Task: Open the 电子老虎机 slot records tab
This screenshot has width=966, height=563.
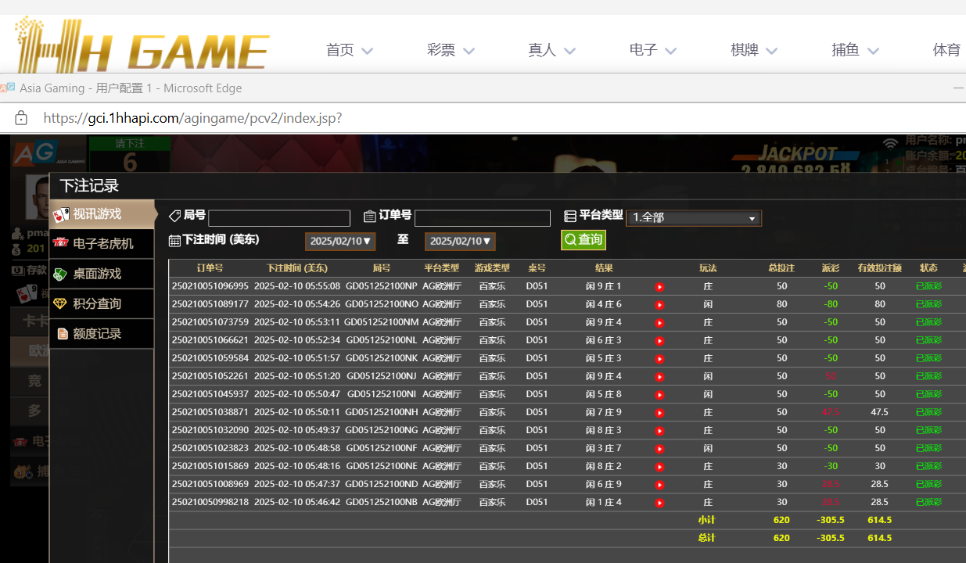Action: pos(102,244)
